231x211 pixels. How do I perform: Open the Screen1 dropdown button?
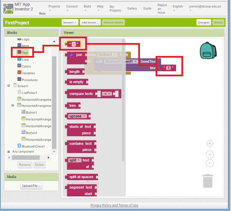click(70, 22)
